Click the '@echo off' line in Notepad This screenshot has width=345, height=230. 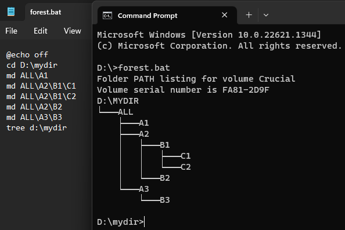coord(27,54)
